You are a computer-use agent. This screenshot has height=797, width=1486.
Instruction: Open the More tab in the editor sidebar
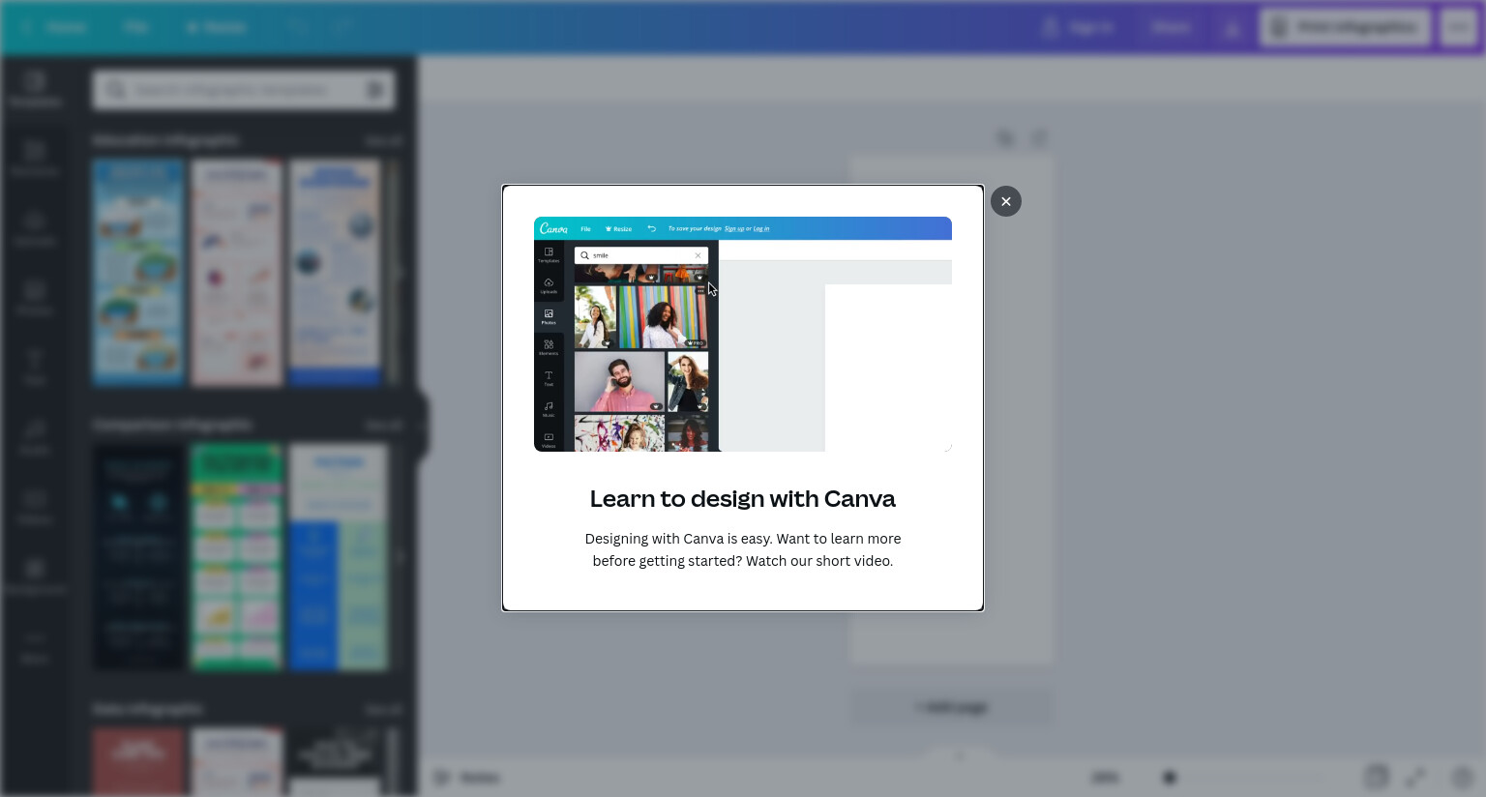(x=35, y=646)
